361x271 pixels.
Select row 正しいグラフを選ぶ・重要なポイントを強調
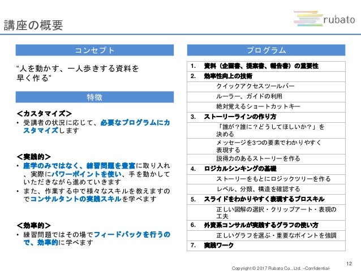pos(266,235)
